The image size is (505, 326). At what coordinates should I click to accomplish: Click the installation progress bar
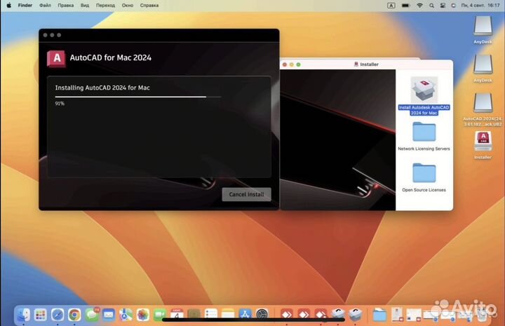pos(138,97)
